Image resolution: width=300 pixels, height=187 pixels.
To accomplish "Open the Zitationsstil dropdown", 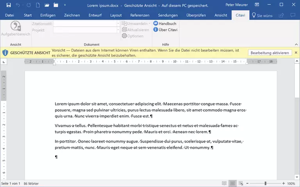I will (x=118, y=23).
